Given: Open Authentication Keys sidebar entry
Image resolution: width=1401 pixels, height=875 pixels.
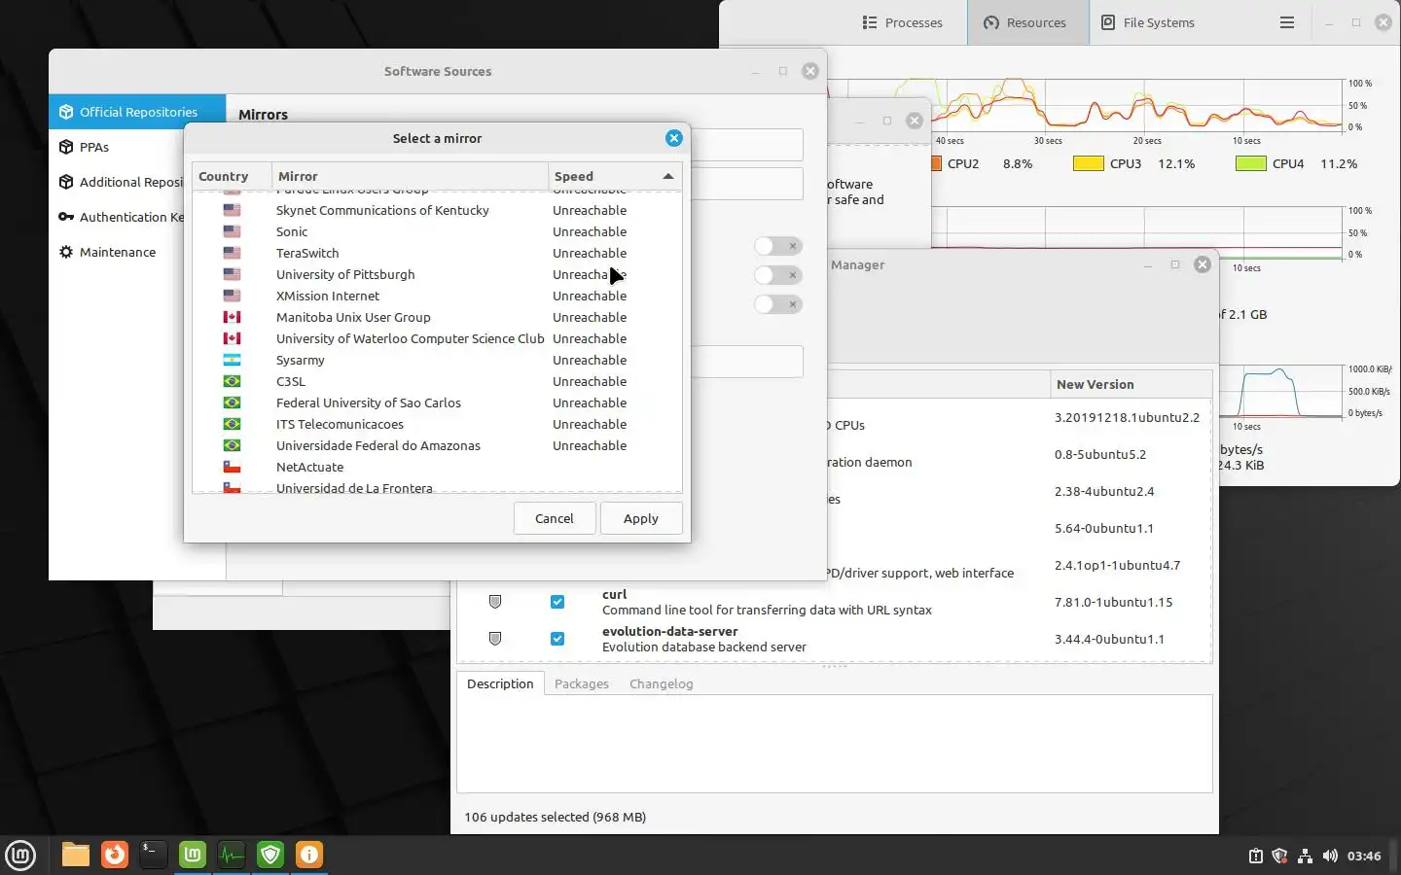Looking at the screenshot, I should [x=117, y=217].
